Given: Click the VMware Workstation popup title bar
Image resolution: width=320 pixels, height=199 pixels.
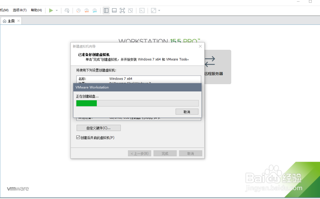Looking at the screenshot, I should click(x=137, y=87).
